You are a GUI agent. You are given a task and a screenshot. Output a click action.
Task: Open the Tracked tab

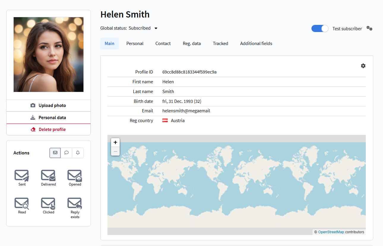[220, 44]
